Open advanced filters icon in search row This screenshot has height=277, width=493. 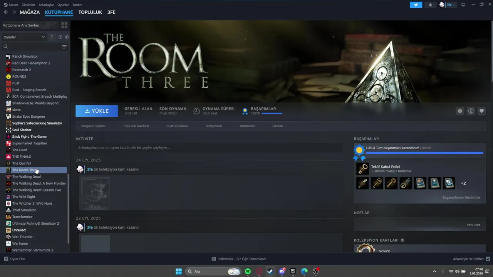tap(64, 47)
